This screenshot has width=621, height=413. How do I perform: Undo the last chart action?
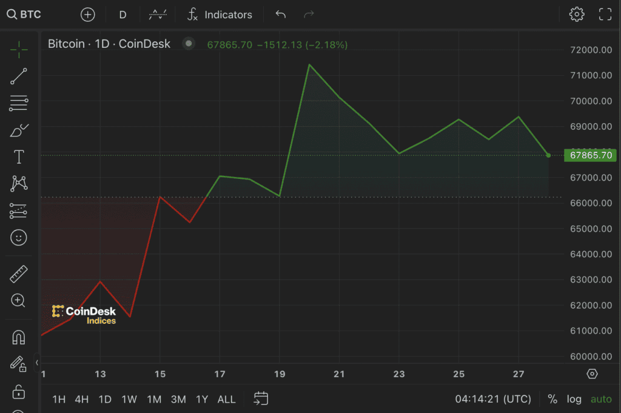(x=280, y=15)
